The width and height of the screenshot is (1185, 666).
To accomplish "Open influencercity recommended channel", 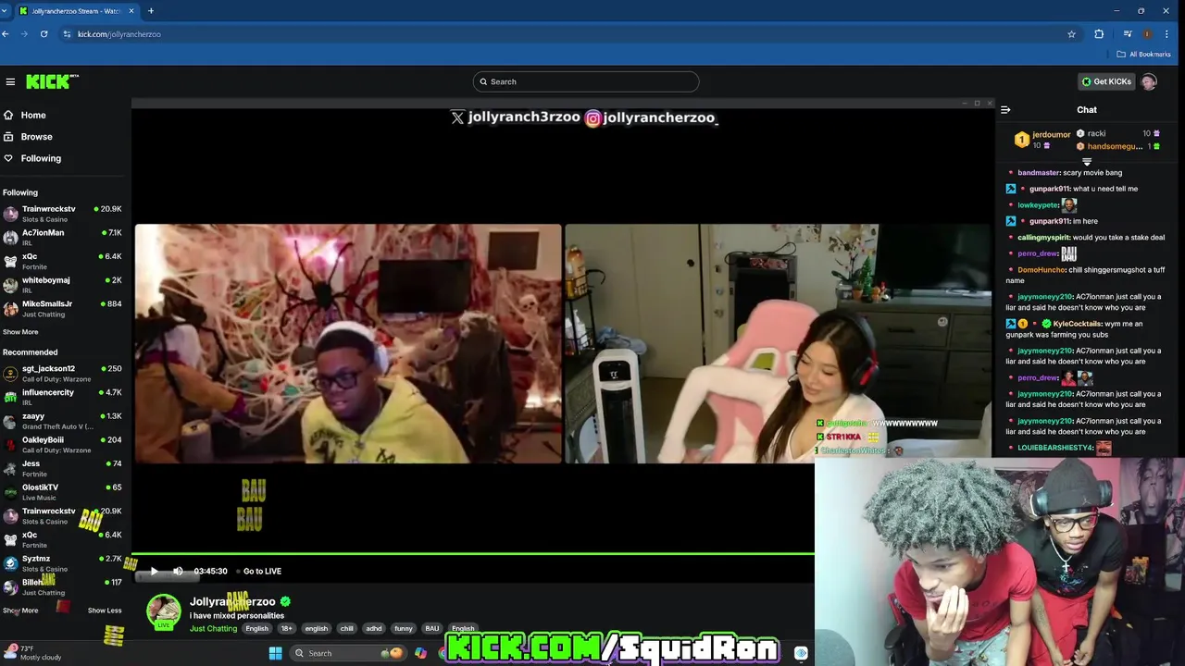I will pyautogui.click(x=63, y=398).
